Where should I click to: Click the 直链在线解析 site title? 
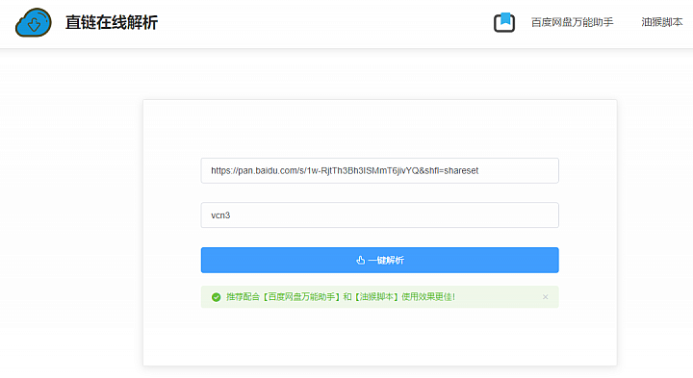(x=112, y=22)
